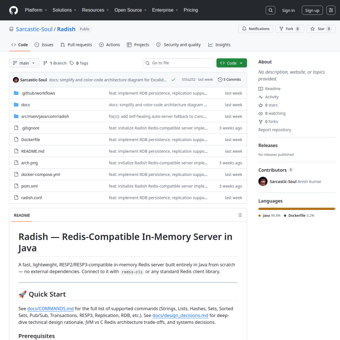This screenshot has width=340, height=340.
Task: Click the history clock icon beside 5 Commits
Action: tap(220, 79)
